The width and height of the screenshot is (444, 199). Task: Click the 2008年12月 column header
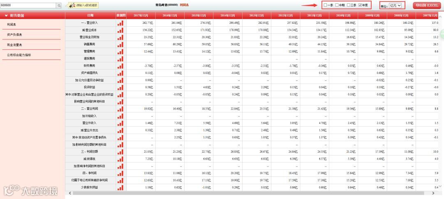(x=401, y=16)
